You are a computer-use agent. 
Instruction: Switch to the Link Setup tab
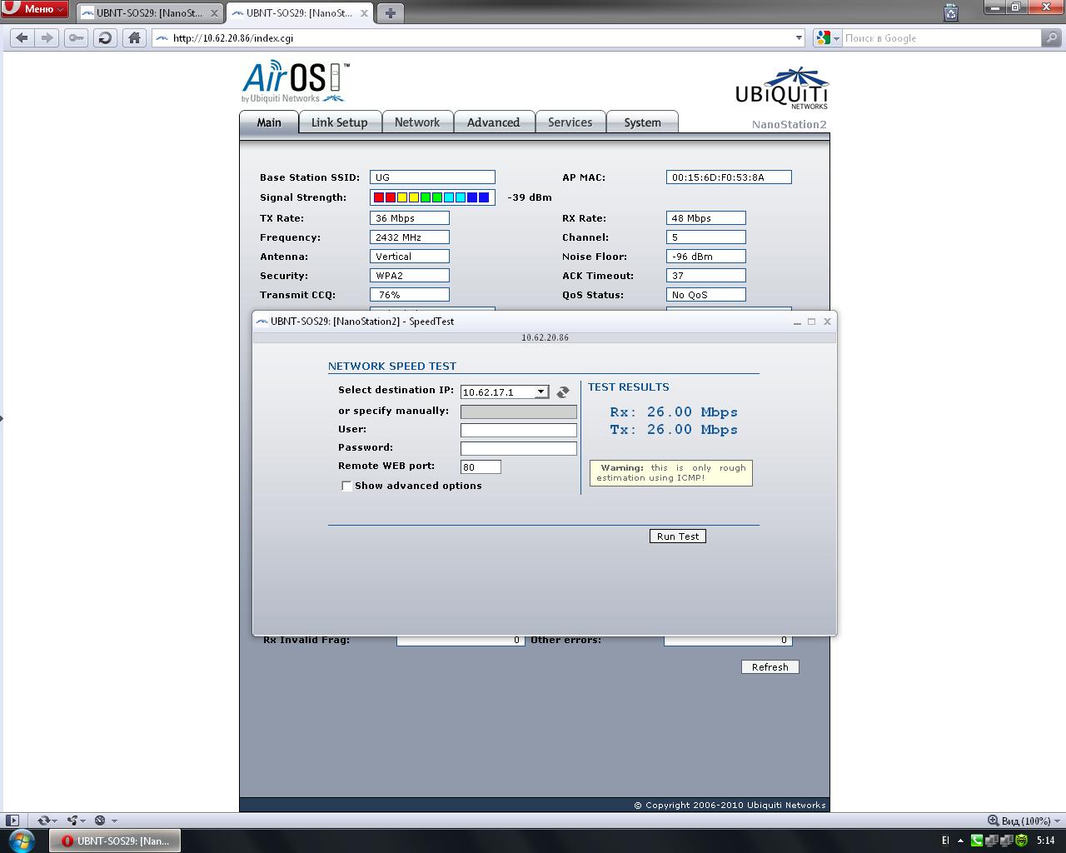(339, 122)
